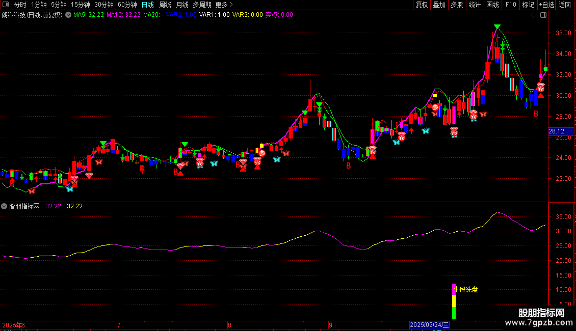Open the 画线 drawing tool

[x=492, y=5]
